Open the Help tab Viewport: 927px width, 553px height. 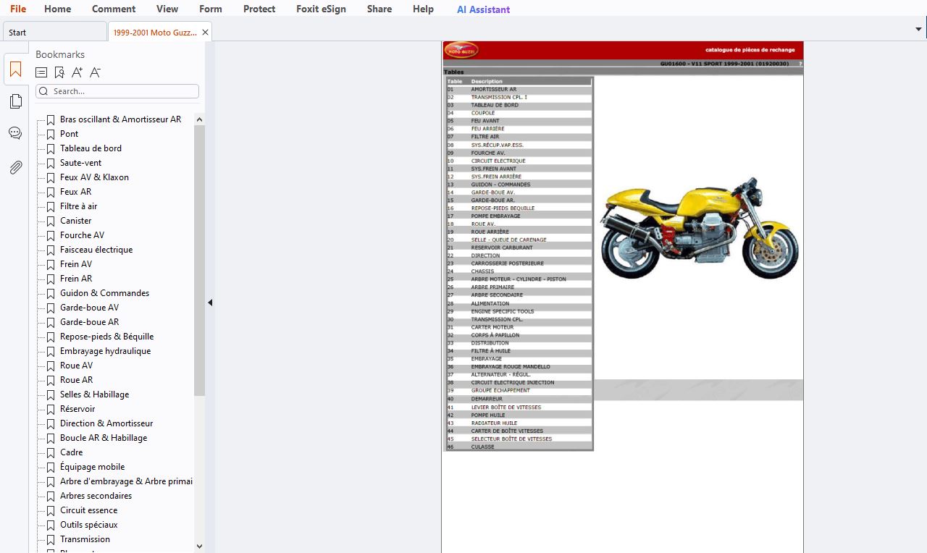pyautogui.click(x=423, y=9)
